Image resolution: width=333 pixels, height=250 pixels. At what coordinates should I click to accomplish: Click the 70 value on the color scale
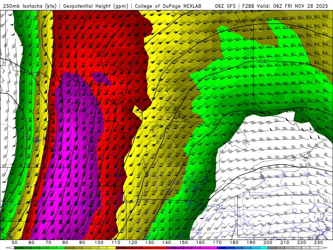[48, 242]
